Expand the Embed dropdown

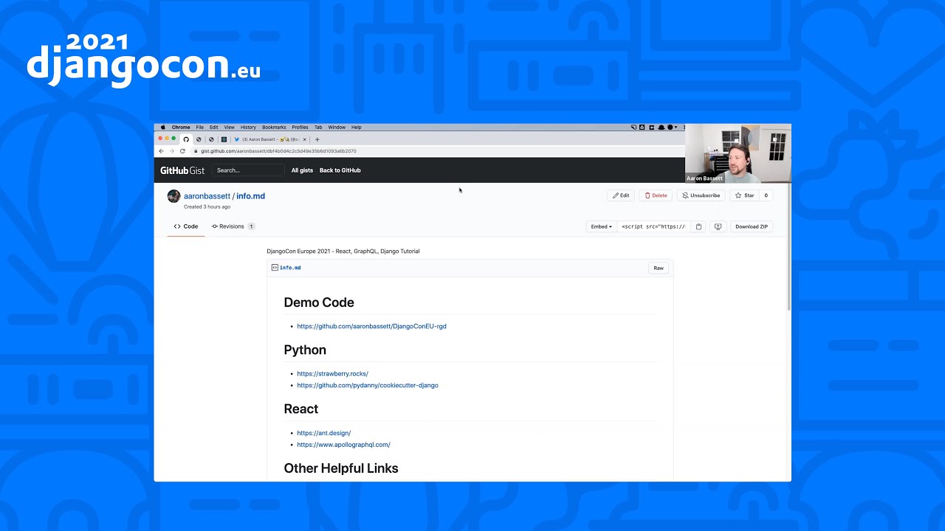602,226
